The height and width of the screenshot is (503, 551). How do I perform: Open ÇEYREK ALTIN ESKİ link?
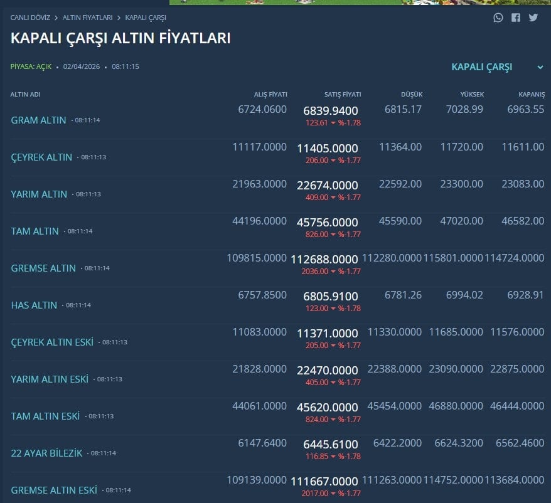point(52,342)
